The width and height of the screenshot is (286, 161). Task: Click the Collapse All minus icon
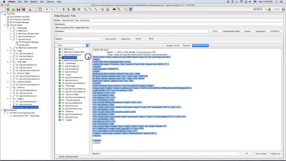[x=52, y=9]
